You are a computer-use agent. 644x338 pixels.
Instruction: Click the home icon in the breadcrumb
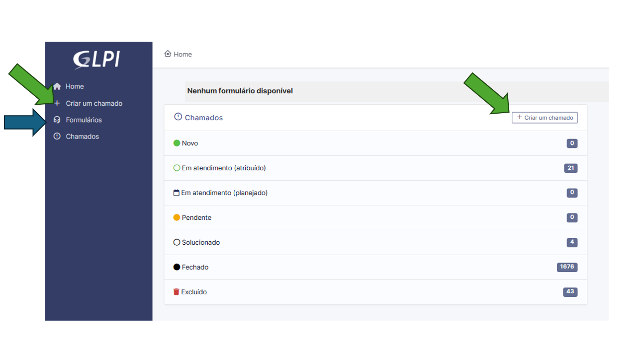[x=168, y=54]
